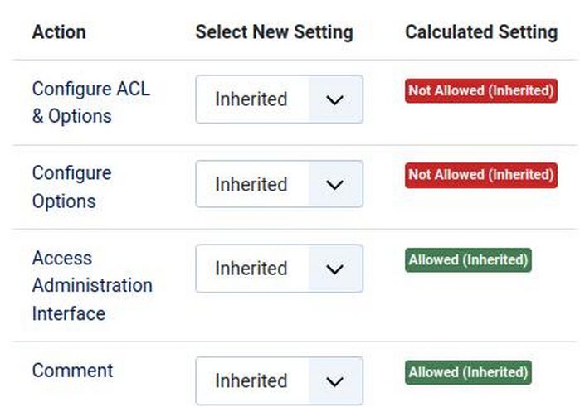
Task: Click the Comment action label
Action: (72, 371)
